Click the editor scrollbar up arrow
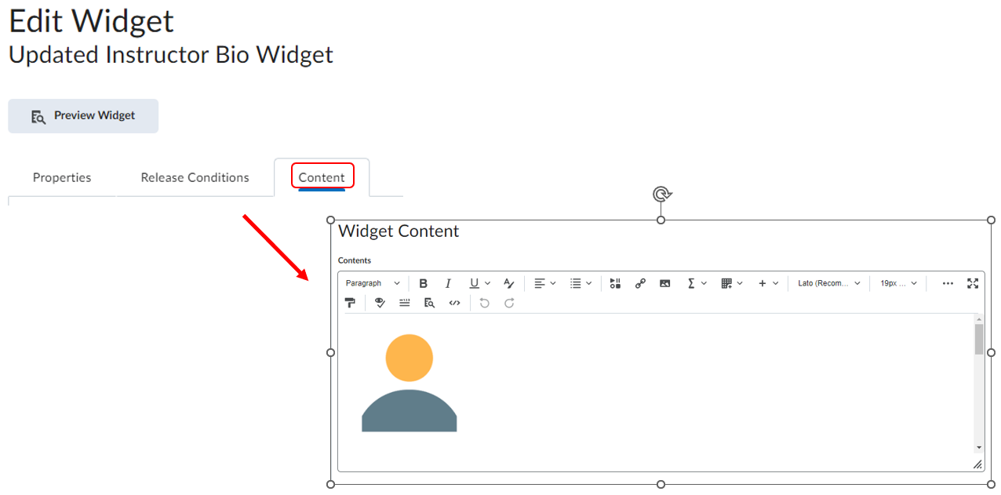The height and width of the screenshot is (495, 1001). tap(979, 319)
